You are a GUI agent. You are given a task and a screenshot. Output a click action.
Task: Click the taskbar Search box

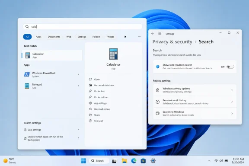tap(99, 161)
